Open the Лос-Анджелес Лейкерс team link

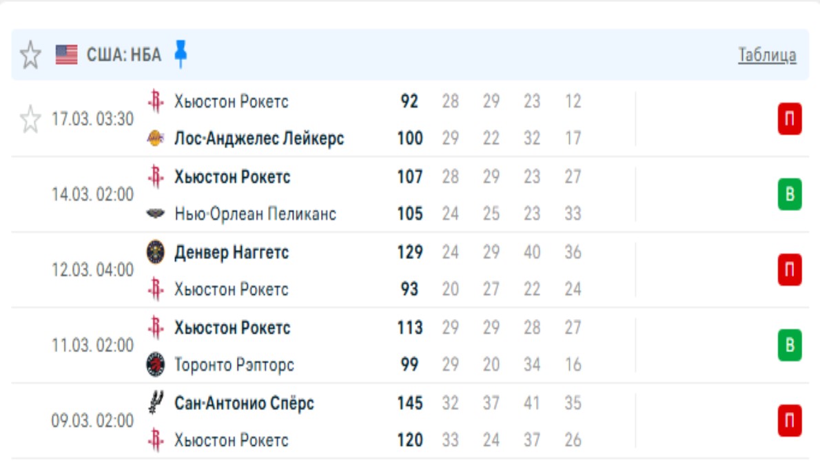point(259,139)
